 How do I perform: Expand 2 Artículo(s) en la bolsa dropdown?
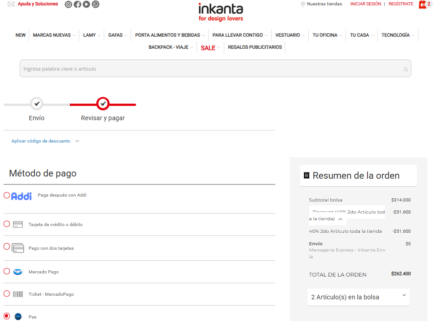[x=358, y=297]
